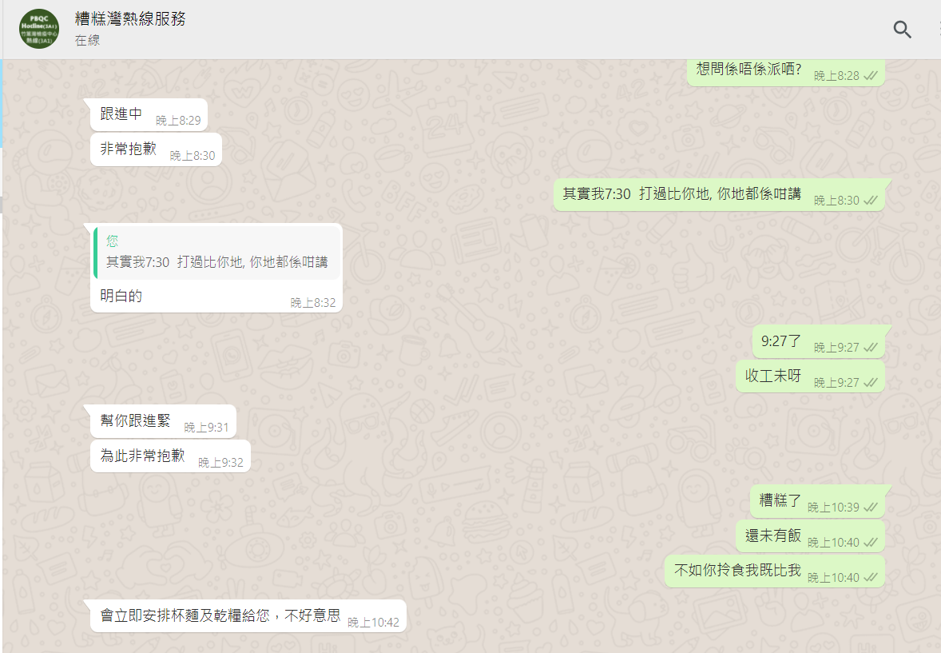Open the search icon in chat header
Viewport: 941px width, 653px height.
(902, 29)
